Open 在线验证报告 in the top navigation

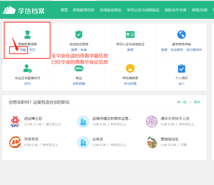110,10
